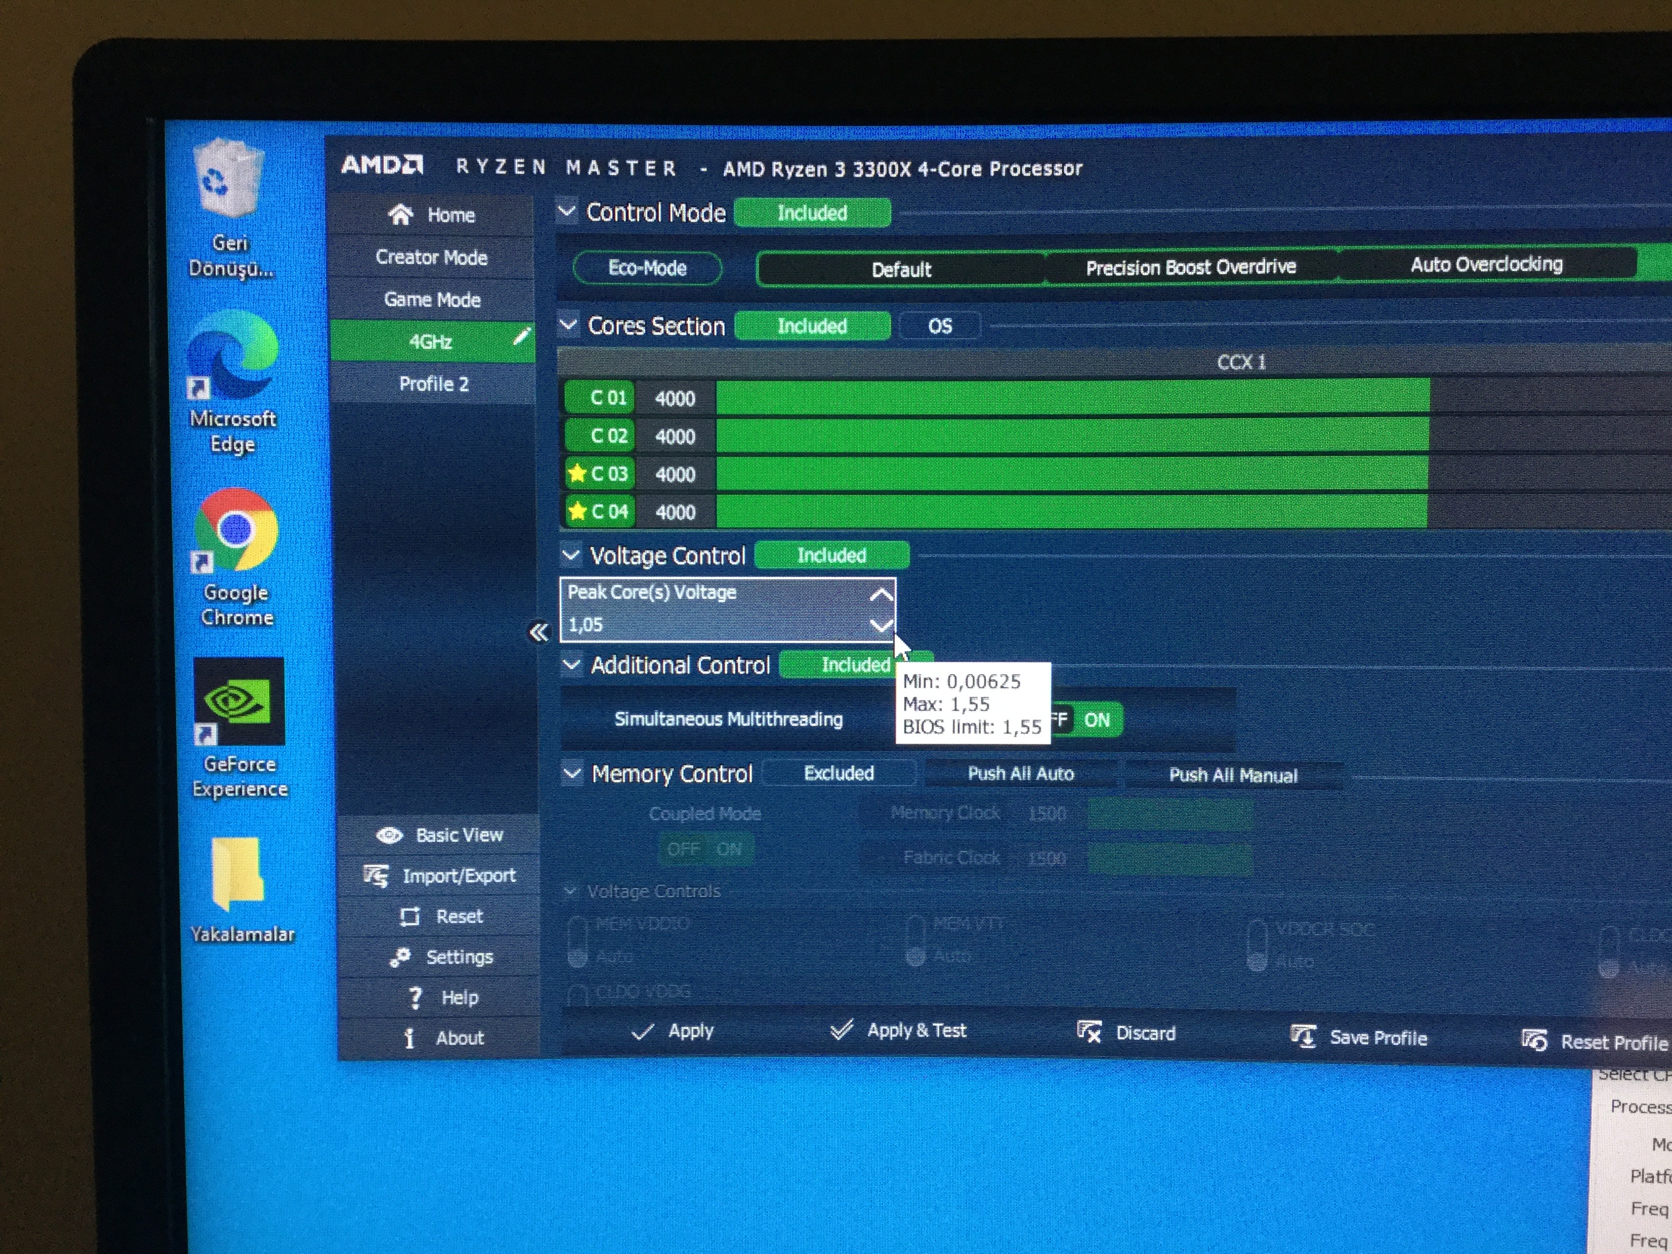Viewport: 1672px width, 1254px height.
Task: Select Profile 2 in sidebar
Action: tap(433, 384)
